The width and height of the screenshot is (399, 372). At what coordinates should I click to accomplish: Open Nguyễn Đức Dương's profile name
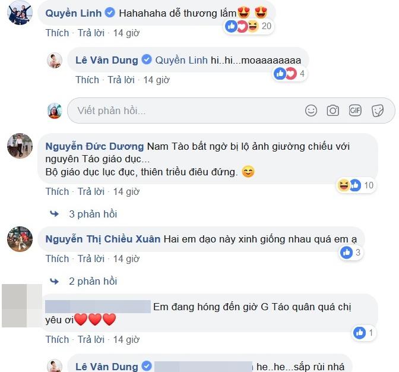point(94,146)
